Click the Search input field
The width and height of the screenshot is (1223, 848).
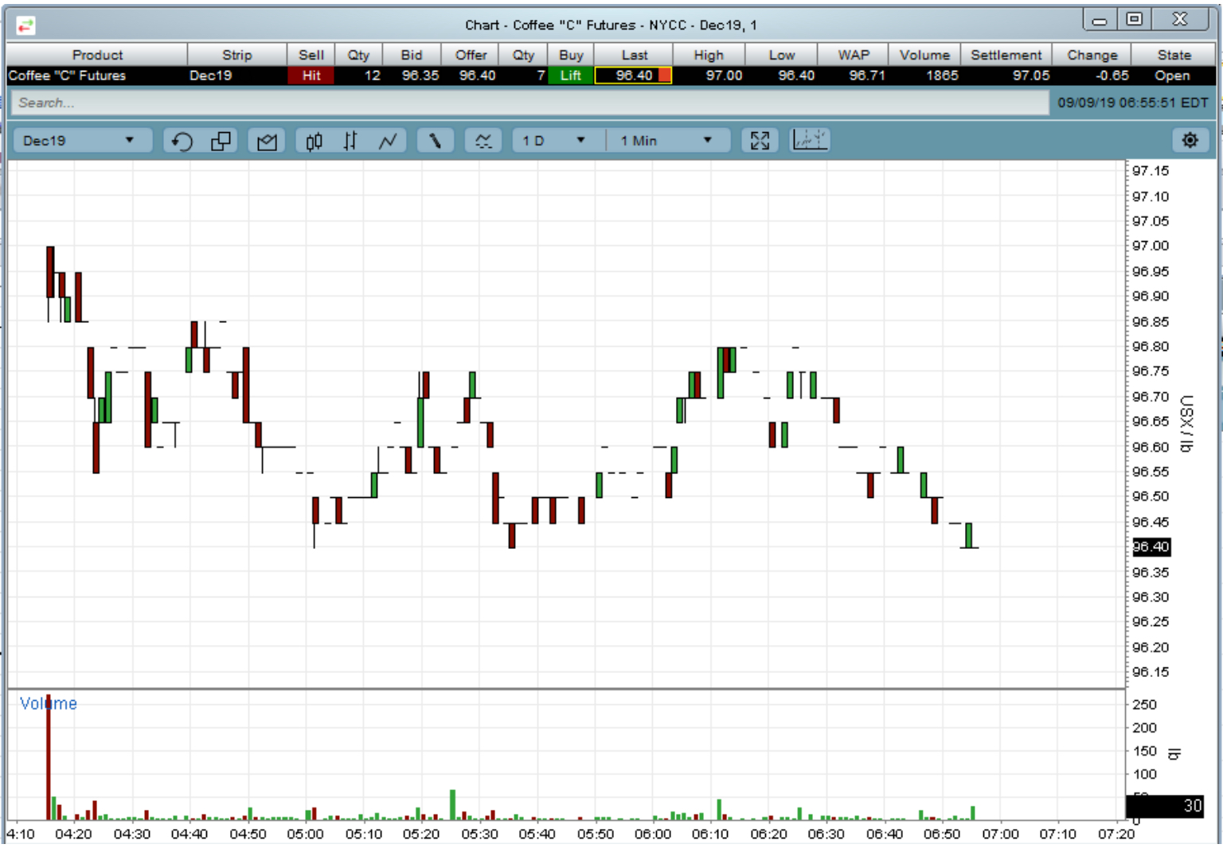[x=529, y=103]
